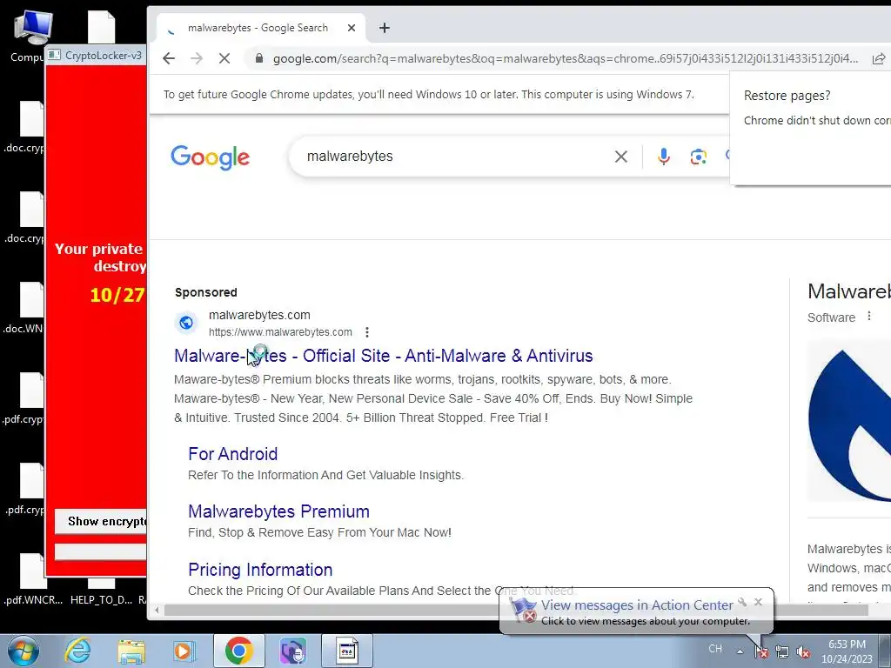Image resolution: width=891 pixels, height=668 pixels.
Task: Click the wrench icon in Action Center balloon
Action: click(x=742, y=602)
